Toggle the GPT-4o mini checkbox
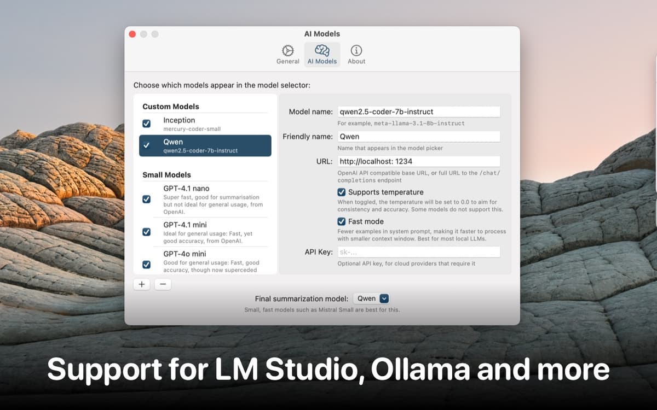 tap(146, 265)
